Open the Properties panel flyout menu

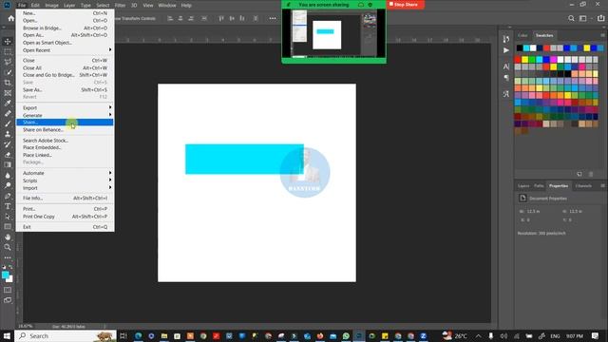click(x=602, y=186)
